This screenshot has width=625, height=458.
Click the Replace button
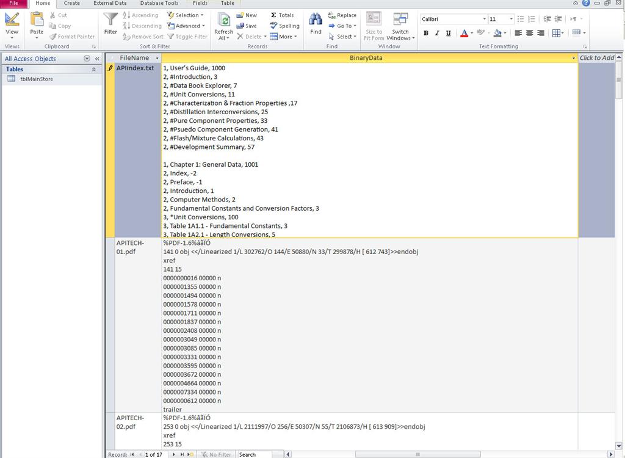click(x=342, y=15)
